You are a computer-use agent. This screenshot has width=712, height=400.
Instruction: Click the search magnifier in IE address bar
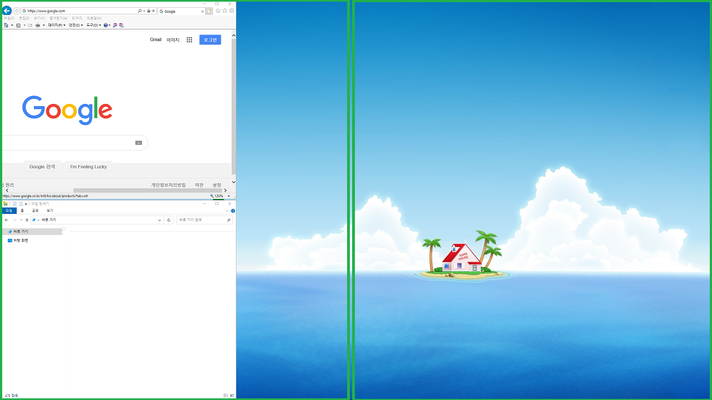139,11
